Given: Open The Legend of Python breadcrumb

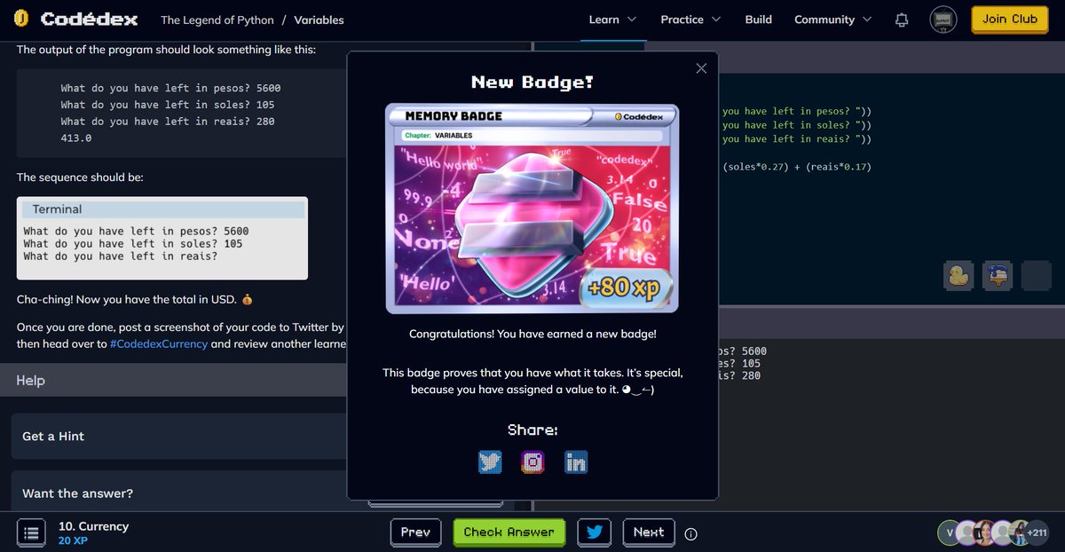Looking at the screenshot, I should [217, 20].
